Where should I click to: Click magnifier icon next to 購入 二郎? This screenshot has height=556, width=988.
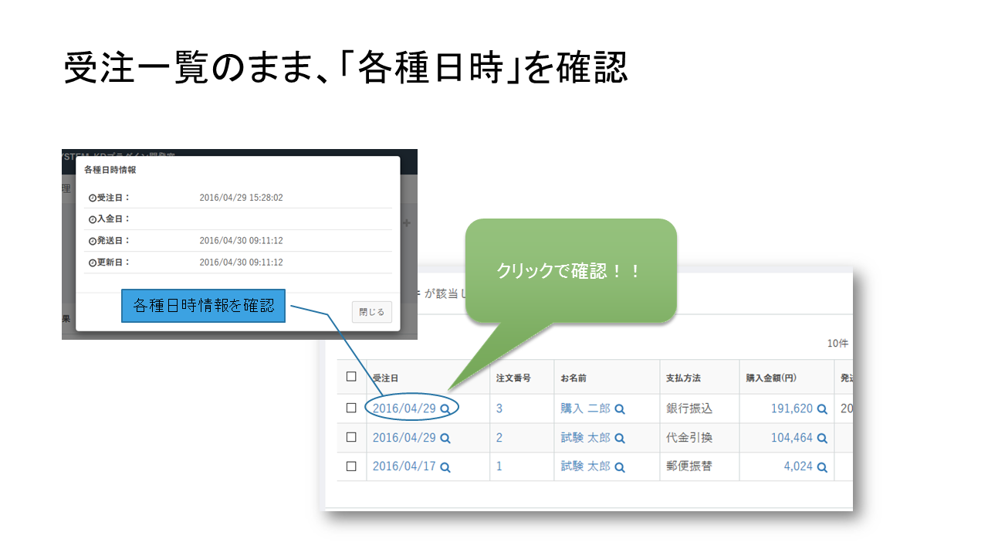click(620, 409)
